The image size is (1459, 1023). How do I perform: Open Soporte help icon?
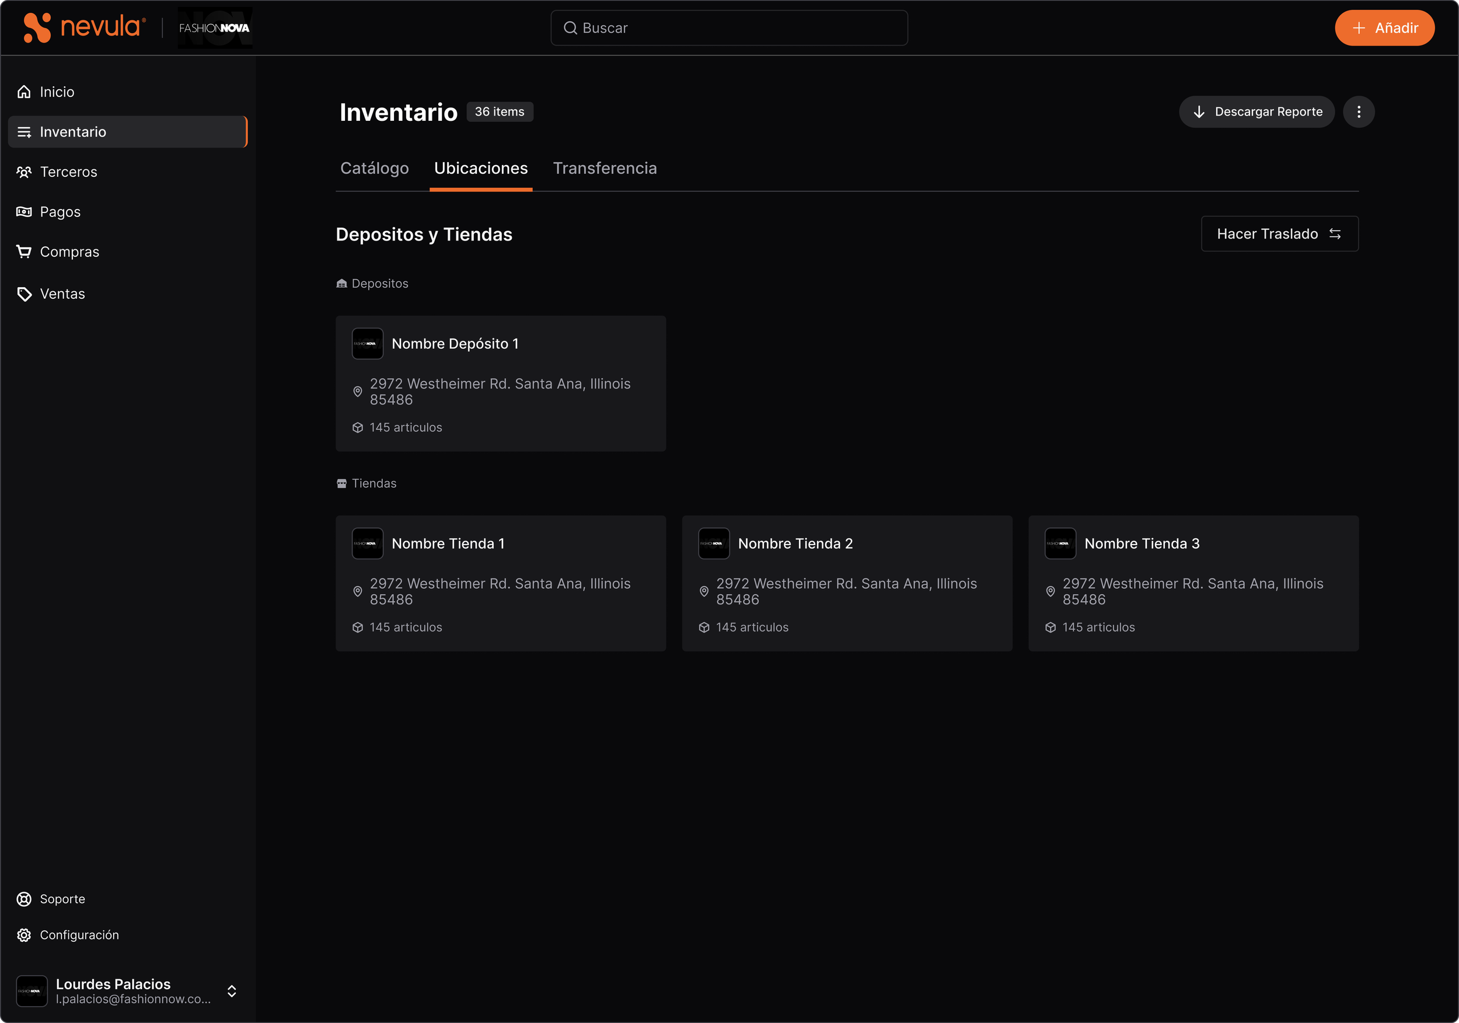click(x=24, y=899)
